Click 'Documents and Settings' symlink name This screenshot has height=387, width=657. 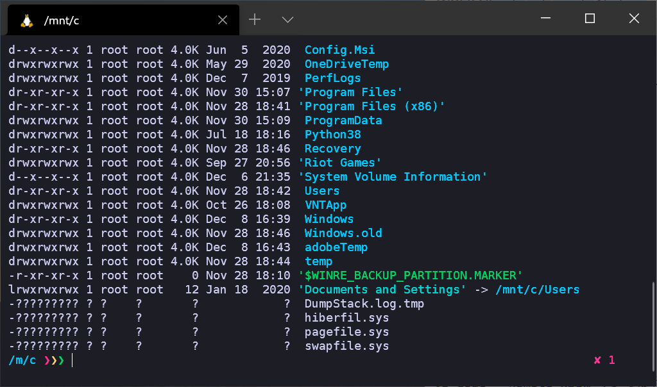pos(382,290)
